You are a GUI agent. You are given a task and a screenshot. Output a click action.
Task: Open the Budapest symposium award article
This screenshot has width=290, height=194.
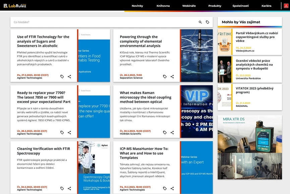pos(254,64)
